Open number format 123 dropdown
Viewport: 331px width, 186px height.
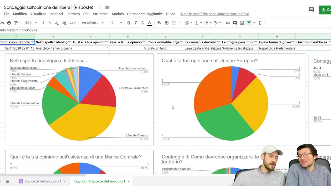(72, 23)
